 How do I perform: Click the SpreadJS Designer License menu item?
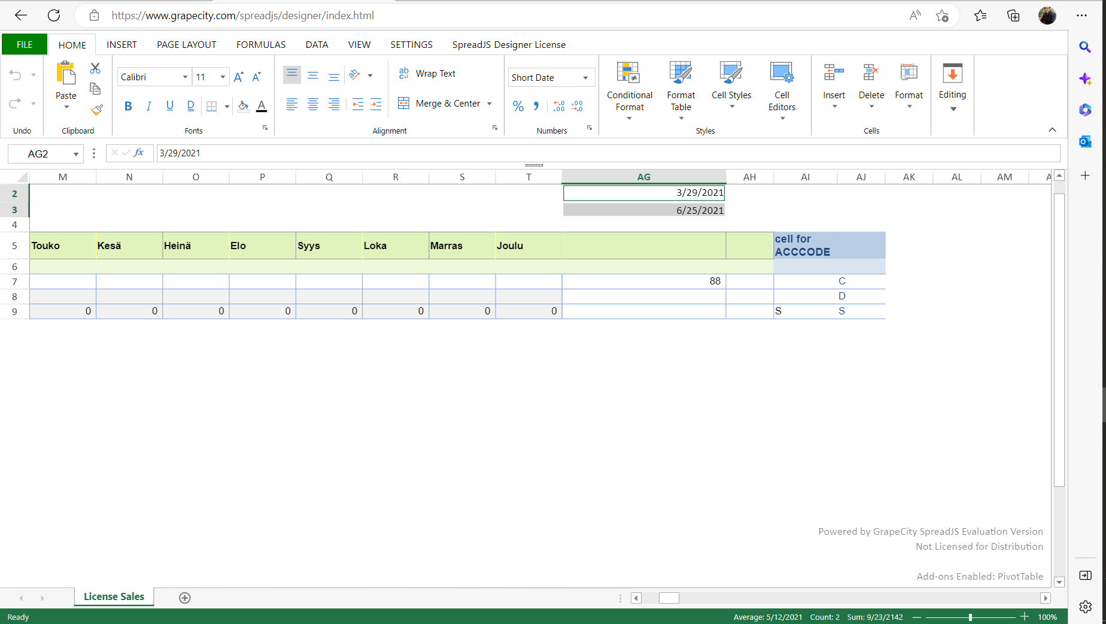(508, 44)
